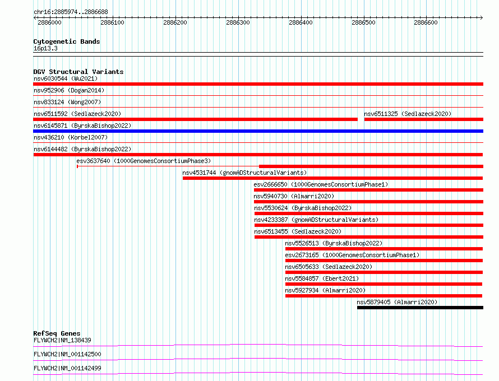
Task: Click the chr16:2885974..2886688 region label
Action: (x=71, y=12)
